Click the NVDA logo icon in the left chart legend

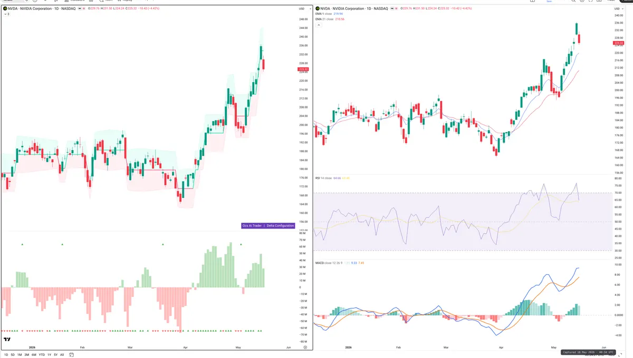5,8
